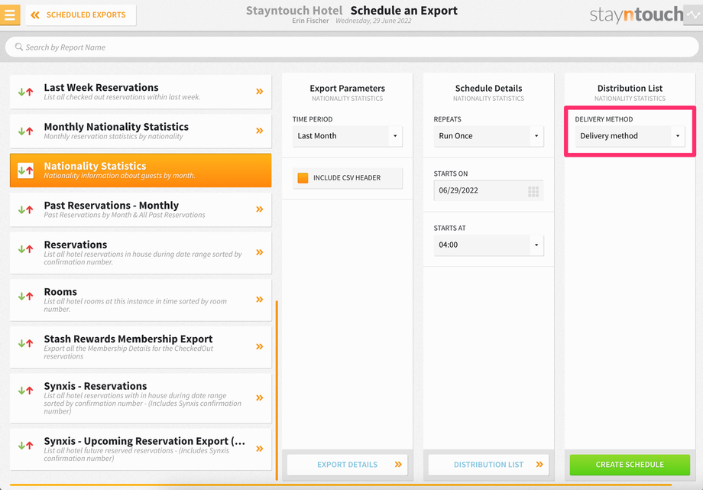Click export arrows icon for Synxis - Reservations
The width and height of the screenshot is (703, 490).
(25, 391)
